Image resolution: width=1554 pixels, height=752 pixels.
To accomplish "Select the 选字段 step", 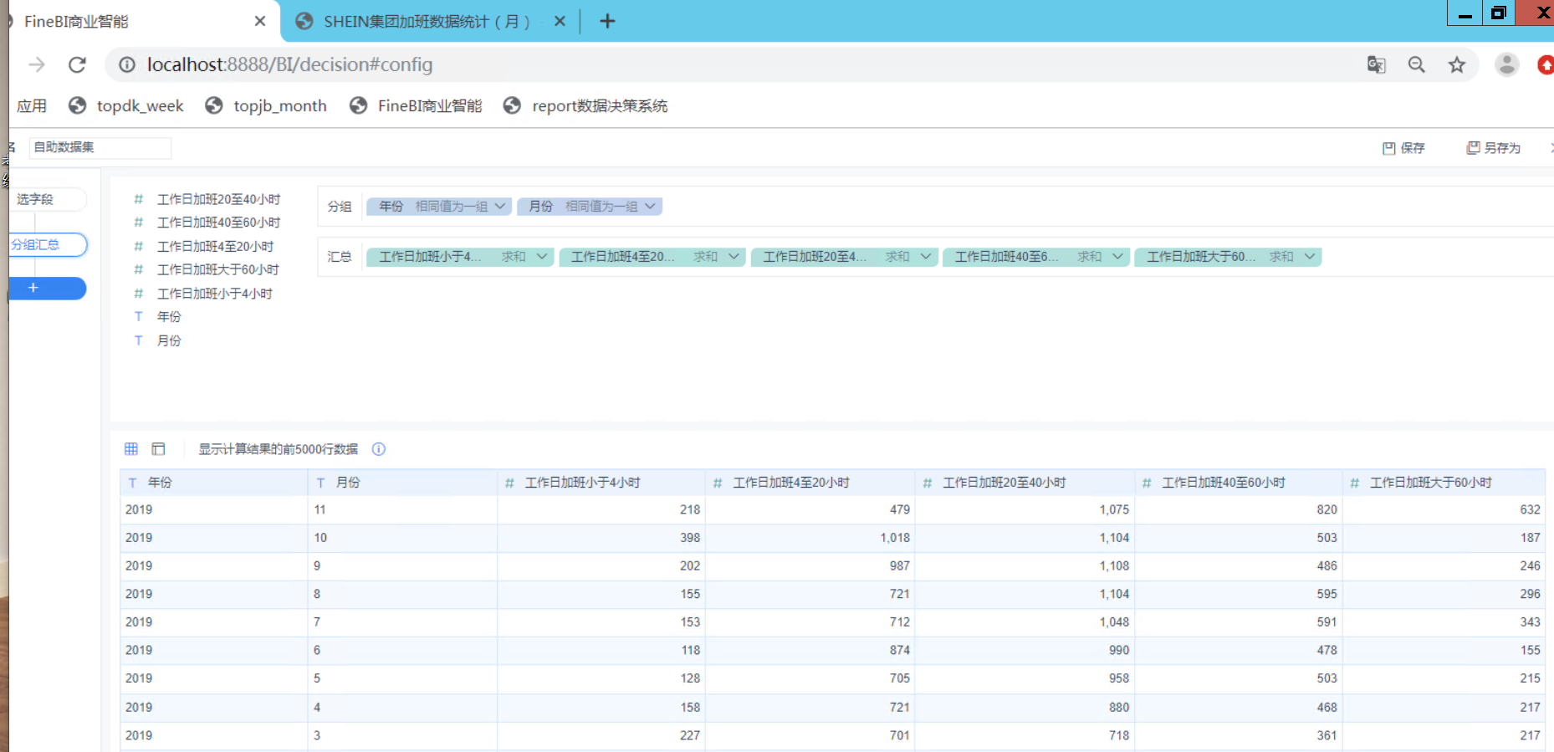I will point(46,199).
